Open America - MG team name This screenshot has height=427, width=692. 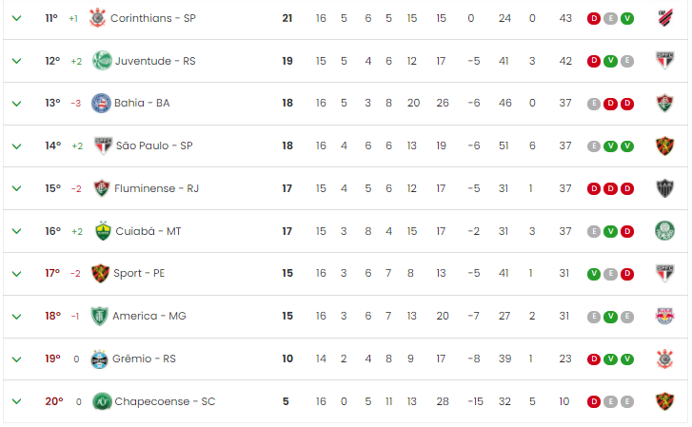149,316
